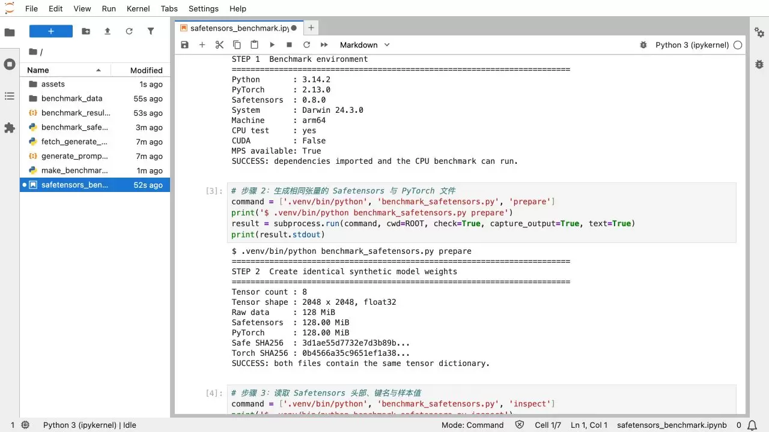Image resolution: width=769 pixels, height=432 pixels.
Task: Switch kernel via Python 3 (ipykernel) button
Action: click(692, 45)
